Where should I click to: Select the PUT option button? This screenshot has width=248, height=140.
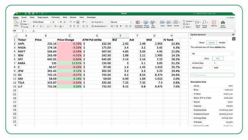pos(218,58)
